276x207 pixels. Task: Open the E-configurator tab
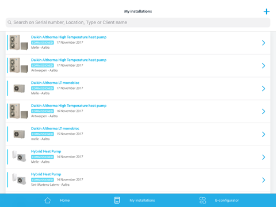click(227, 200)
